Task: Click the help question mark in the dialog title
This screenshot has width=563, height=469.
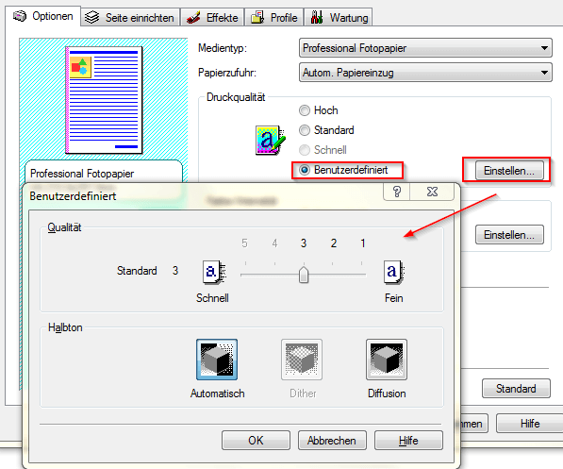Action: click(397, 192)
